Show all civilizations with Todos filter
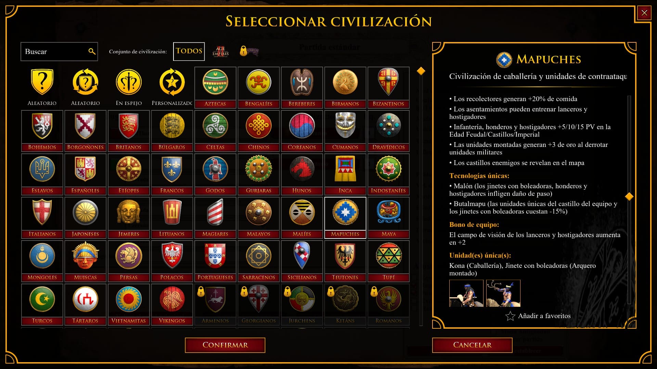Screen dimensions: 657x369 pyautogui.click(x=189, y=51)
